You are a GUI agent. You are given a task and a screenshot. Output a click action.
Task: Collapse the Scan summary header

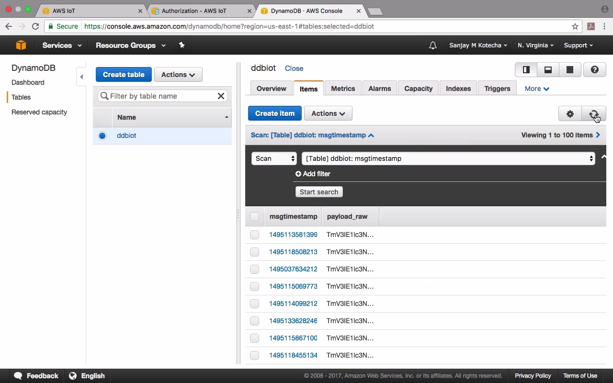click(312, 135)
